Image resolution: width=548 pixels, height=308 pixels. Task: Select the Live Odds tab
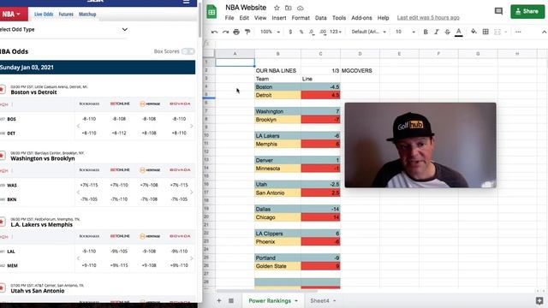point(44,14)
